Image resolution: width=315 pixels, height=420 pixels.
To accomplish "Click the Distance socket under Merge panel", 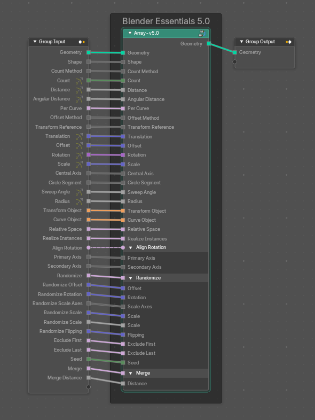I will click(x=123, y=384).
